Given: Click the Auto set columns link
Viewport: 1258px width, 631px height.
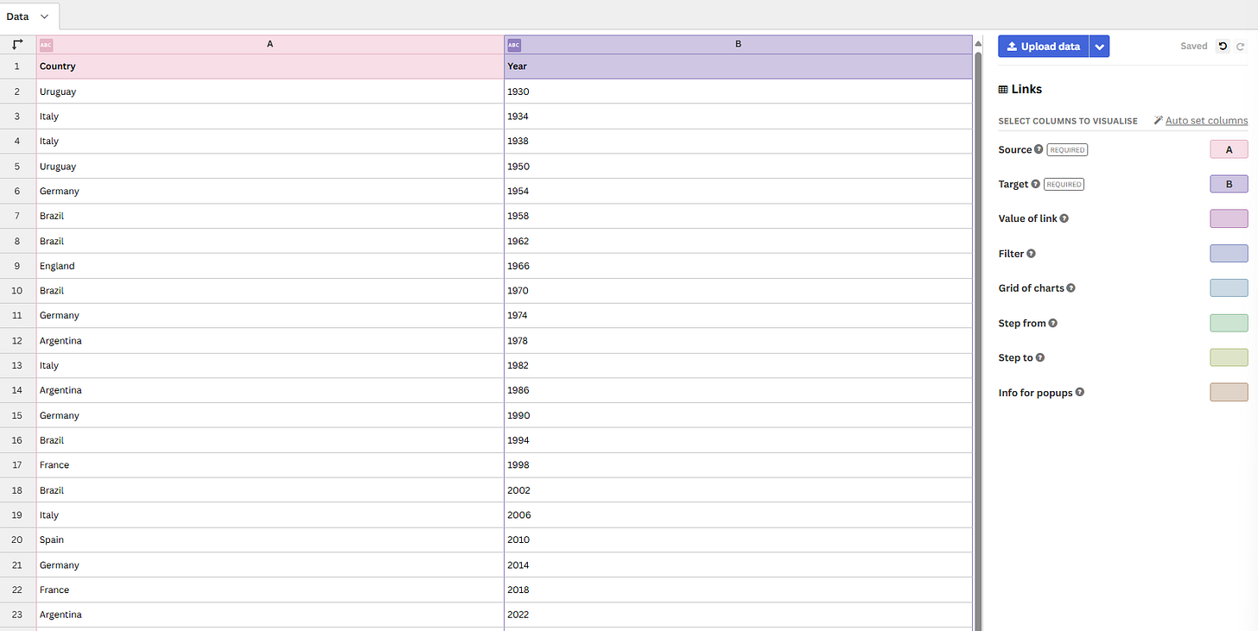Looking at the screenshot, I should click(x=1206, y=121).
